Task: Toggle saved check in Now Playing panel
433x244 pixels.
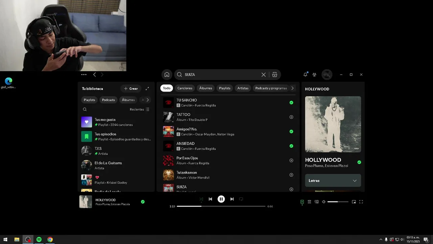Action: tap(359, 162)
